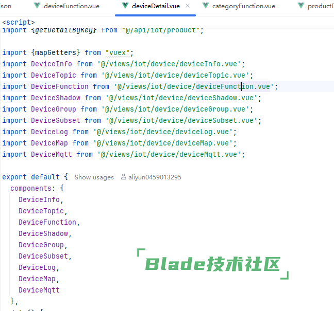Click the author user icon beside aliyun0459013295

tap(124, 177)
